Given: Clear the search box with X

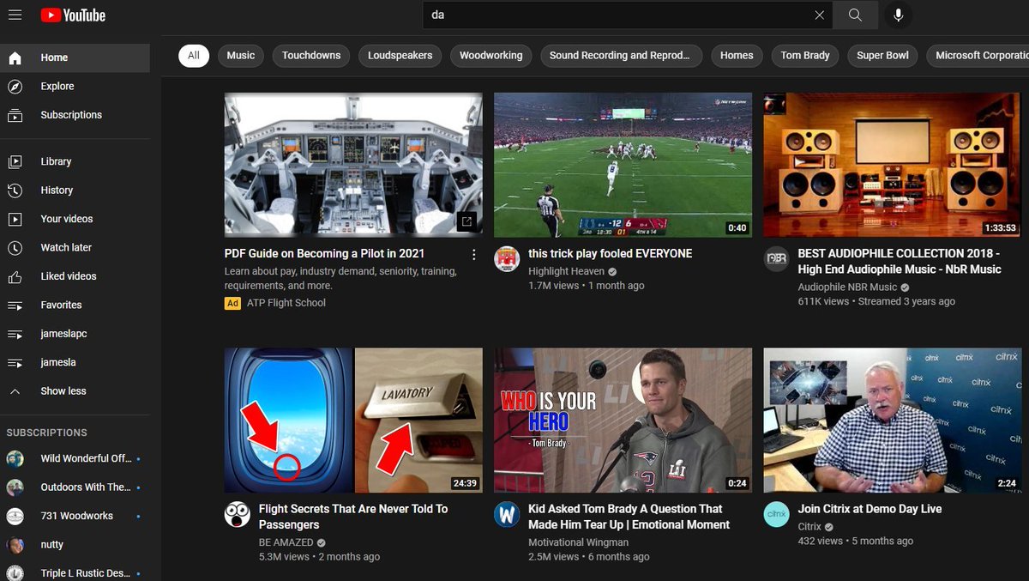Looking at the screenshot, I should pyautogui.click(x=819, y=15).
